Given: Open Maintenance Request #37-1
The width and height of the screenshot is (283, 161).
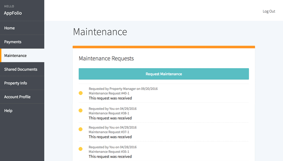Looking at the screenshot, I should 109,132.
